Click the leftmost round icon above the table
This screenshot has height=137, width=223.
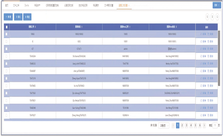pyautogui.click(x=207, y=16)
